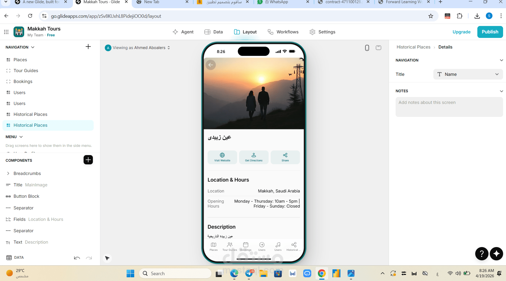The height and width of the screenshot is (281, 506).
Task: Open Historical tab in phone bottom bar
Action: coord(294,246)
